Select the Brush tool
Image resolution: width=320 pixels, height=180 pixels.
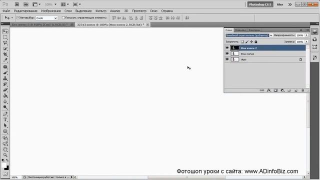point(5,72)
